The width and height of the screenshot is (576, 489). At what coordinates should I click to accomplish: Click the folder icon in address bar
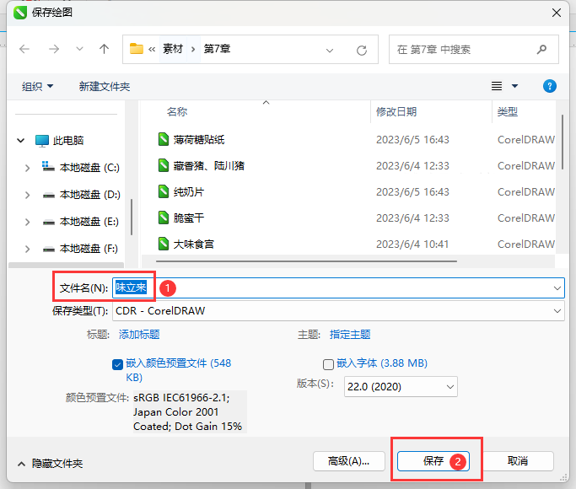coord(137,49)
